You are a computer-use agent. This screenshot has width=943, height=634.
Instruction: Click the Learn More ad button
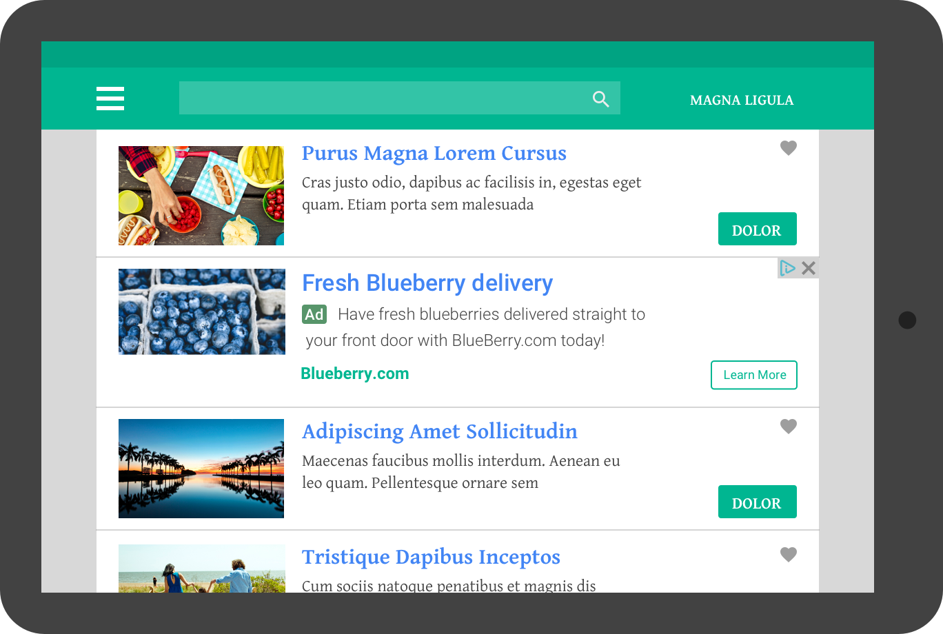(x=754, y=375)
